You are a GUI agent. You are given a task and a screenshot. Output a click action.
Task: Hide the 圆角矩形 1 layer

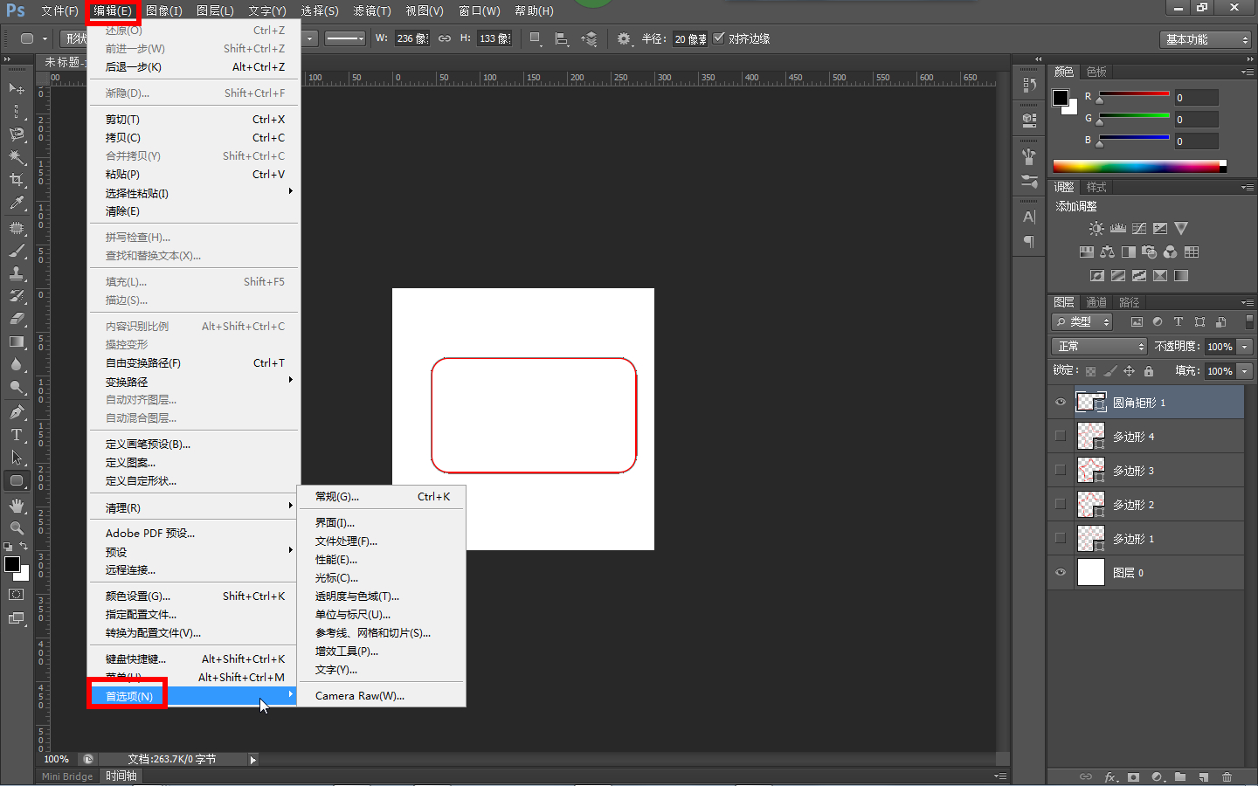(1061, 402)
